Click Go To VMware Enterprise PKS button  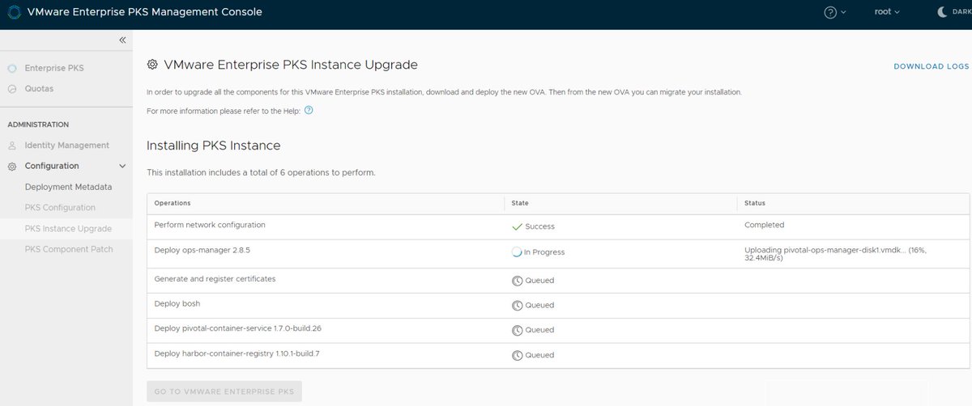224,392
